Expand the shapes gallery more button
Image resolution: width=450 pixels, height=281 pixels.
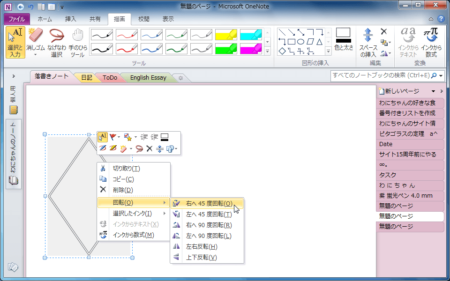click(x=329, y=52)
